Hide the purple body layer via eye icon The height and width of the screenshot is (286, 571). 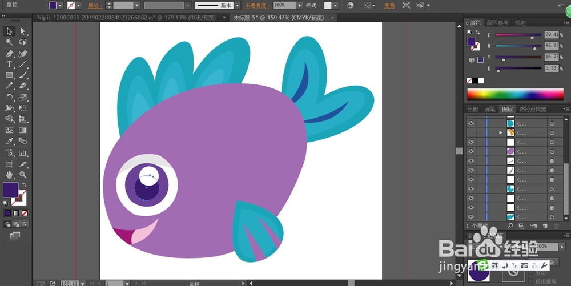pyautogui.click(x=471, y=151)
